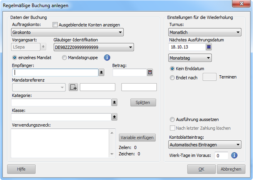Click the Klasse selection arrow icon
253x180 pixels.
coord(115,117)
